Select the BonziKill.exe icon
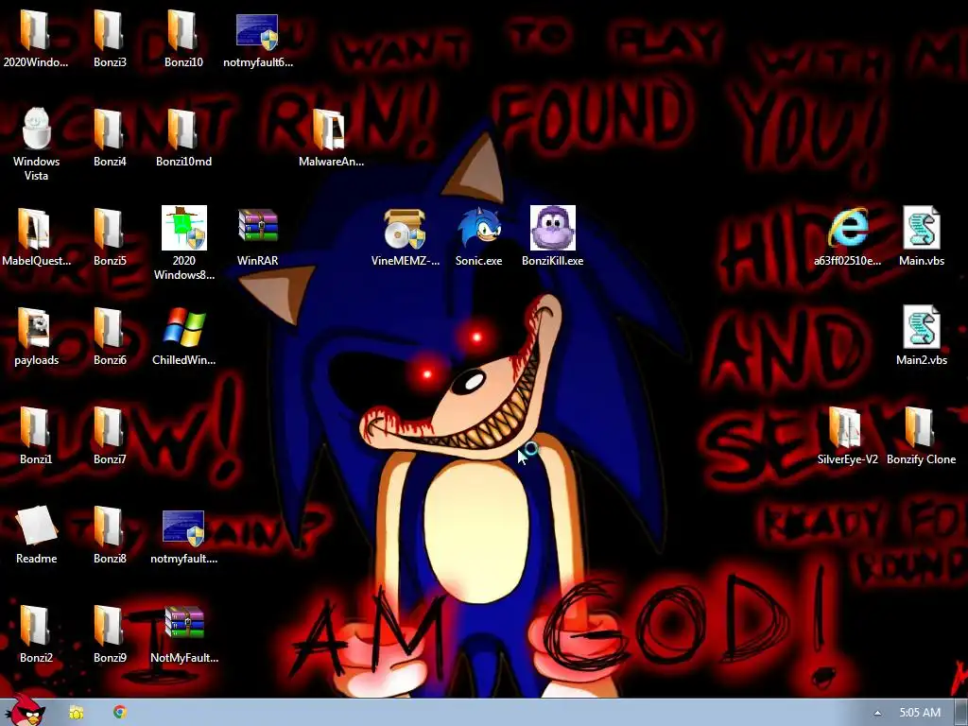The image size is (968, 726). click(552, 229)
